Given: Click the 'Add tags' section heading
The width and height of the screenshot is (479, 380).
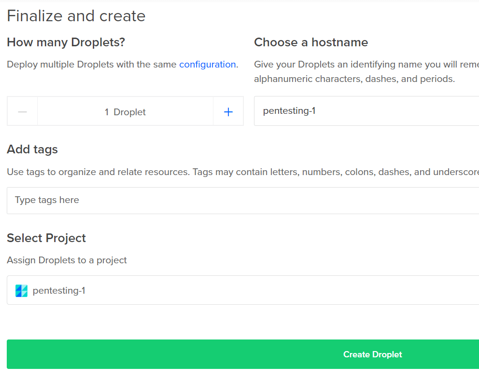Looking at the screenshot, I should [32, 149].
